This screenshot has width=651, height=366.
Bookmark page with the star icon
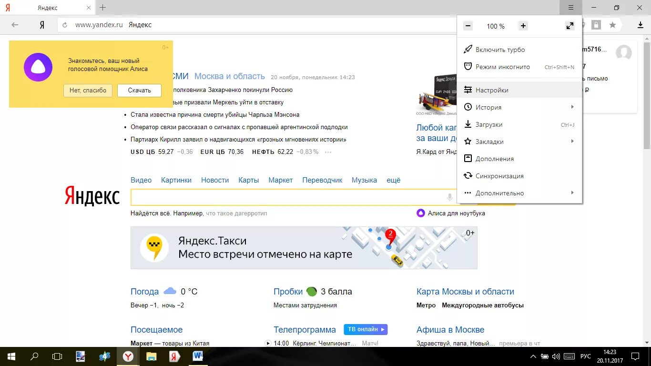612,25
